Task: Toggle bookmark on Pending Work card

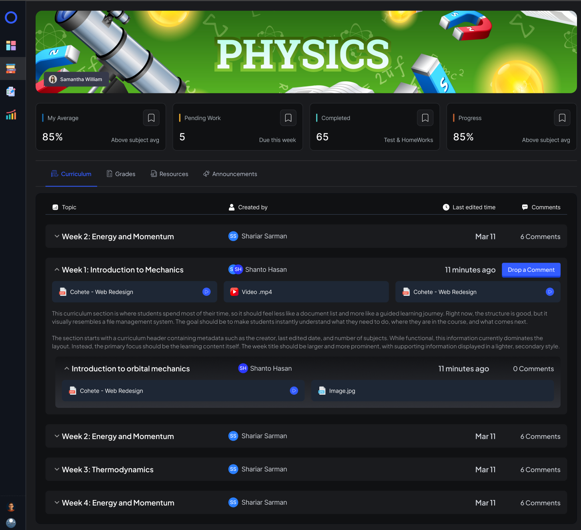Action: (x=288, y=118)
